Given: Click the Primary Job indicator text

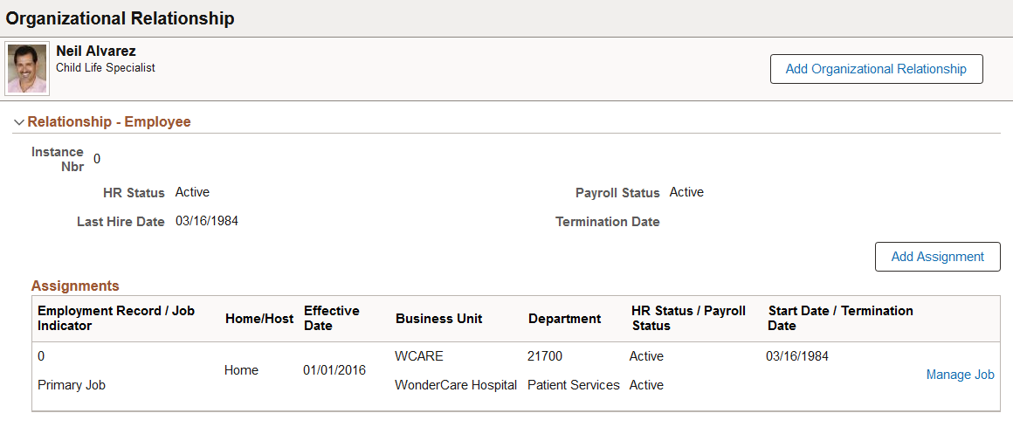Looking at the screenshot, I should (72, 385).
